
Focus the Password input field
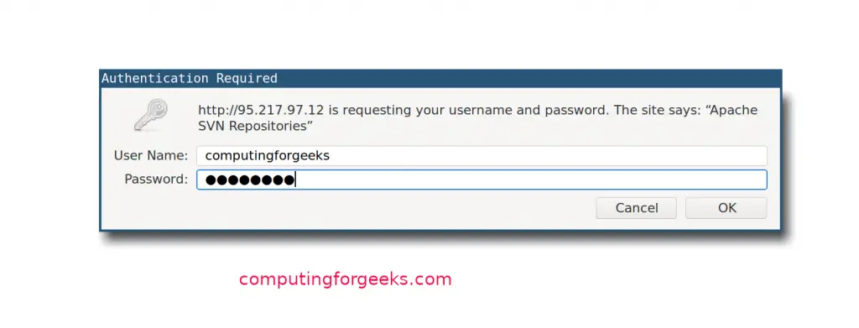(482, 180)
